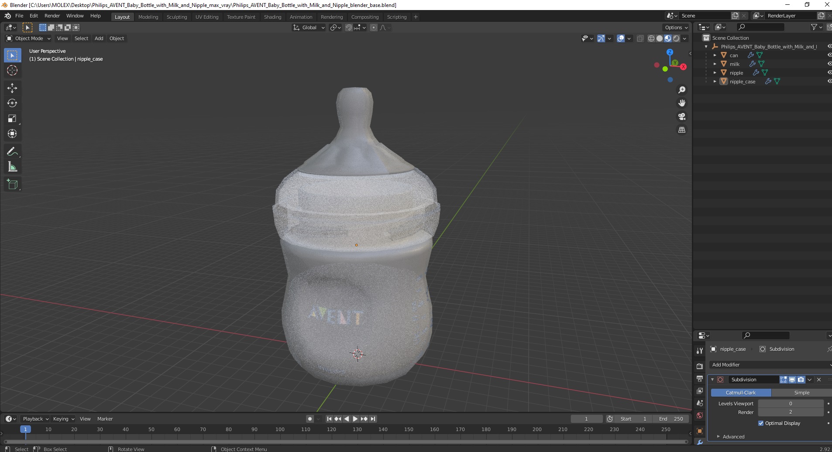Screen dimensions: 832x452
Task: Toggle X-ray mode in viewport
Action: click(x=640, y=38)
